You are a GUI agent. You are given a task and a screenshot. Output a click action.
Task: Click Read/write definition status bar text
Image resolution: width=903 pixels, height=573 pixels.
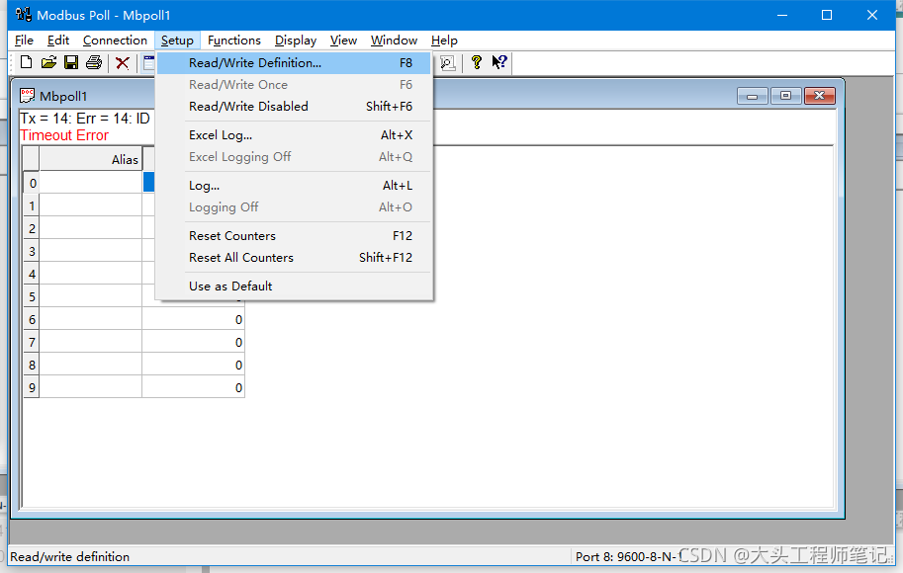click(x=69, y=556)
